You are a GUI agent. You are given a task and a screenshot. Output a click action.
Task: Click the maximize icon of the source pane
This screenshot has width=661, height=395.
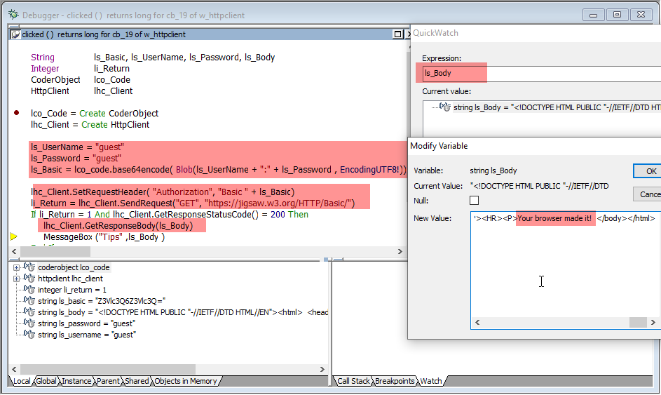coord(397,34)
